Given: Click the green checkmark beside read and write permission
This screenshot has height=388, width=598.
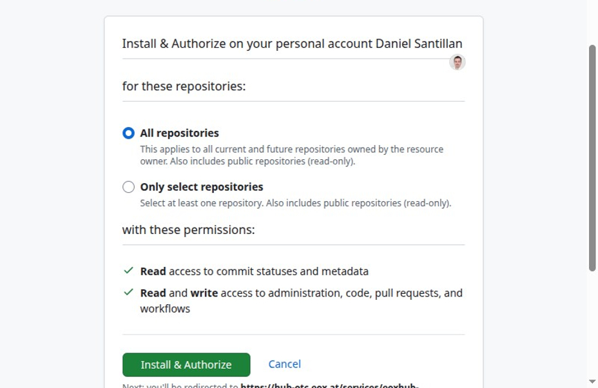Looking at the screenshot, I should [x=128, y=292].
